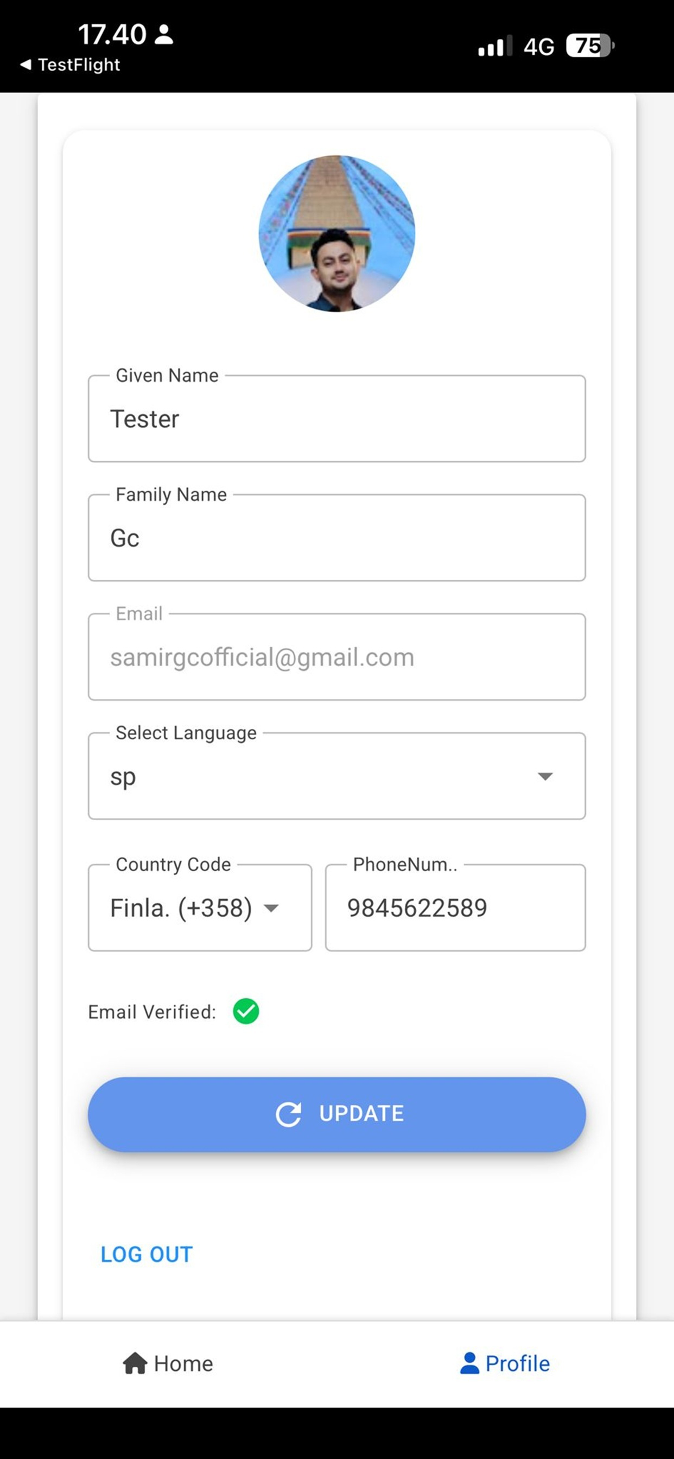
Task: Switch to the Home tab
Action: pos(168,1364)
